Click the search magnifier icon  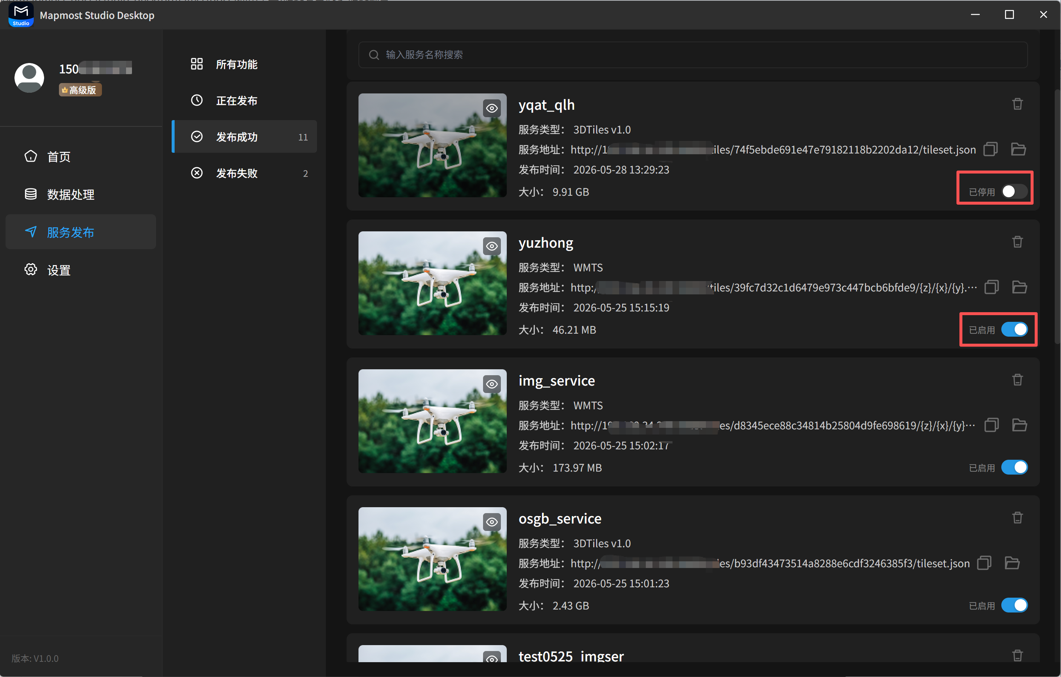tap(374, 55)
